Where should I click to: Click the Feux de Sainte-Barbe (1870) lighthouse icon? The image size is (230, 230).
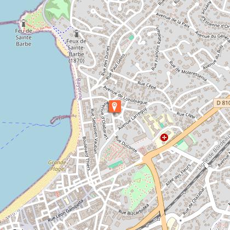point(77,33)
